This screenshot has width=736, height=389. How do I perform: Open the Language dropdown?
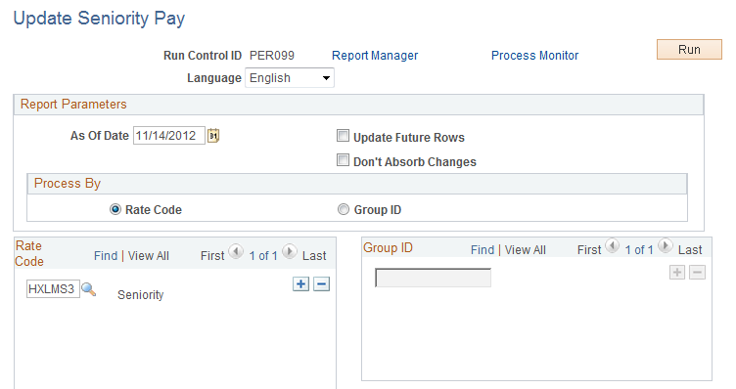[290, 78]
